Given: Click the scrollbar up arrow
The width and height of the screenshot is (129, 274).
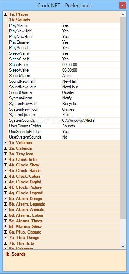Looking at the screenshot, I should (x=123, y=14).
